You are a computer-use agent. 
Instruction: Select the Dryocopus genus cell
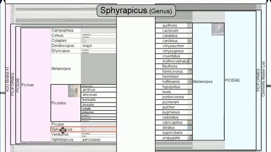point(66,51)
